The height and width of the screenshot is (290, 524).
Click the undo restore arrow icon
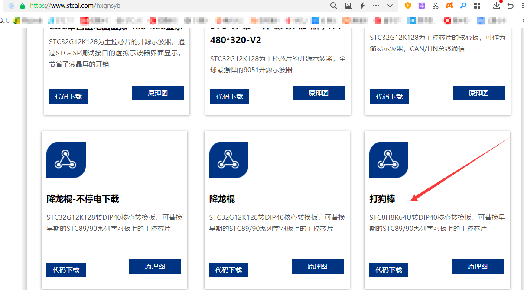tap(511, 6)
